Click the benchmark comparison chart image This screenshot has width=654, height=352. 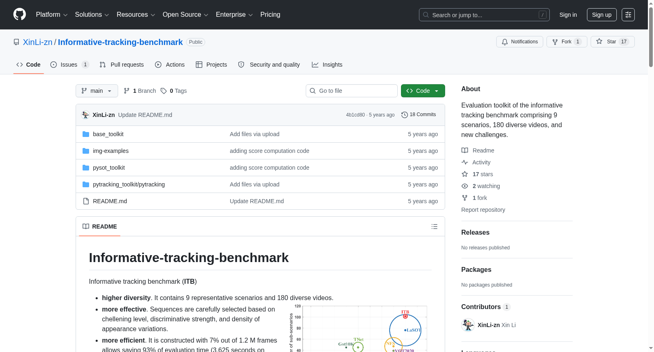point(358,328)
